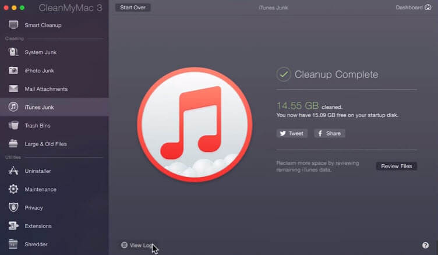Click the Cleanup Complete heading
This screenshot has width=438, height=255.
click(336, 75)
